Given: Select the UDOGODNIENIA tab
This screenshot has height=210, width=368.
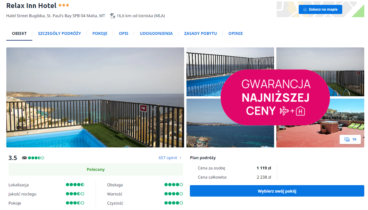Looking at the screenshot, I should coord(156,33).
